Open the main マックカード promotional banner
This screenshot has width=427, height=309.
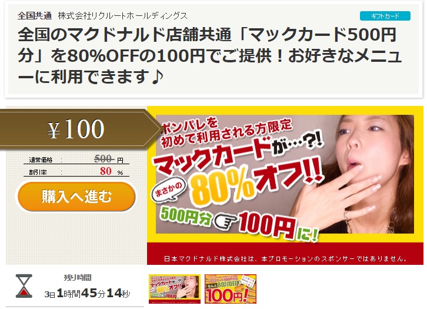285,185
